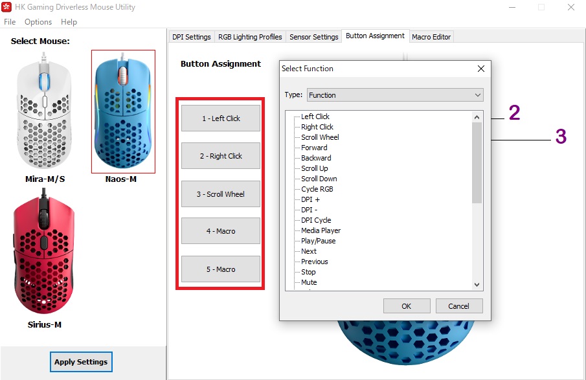The height and width of the screenshot is (380, 586).
Task: Select DPI - in function list
Action: click(309, 210)
